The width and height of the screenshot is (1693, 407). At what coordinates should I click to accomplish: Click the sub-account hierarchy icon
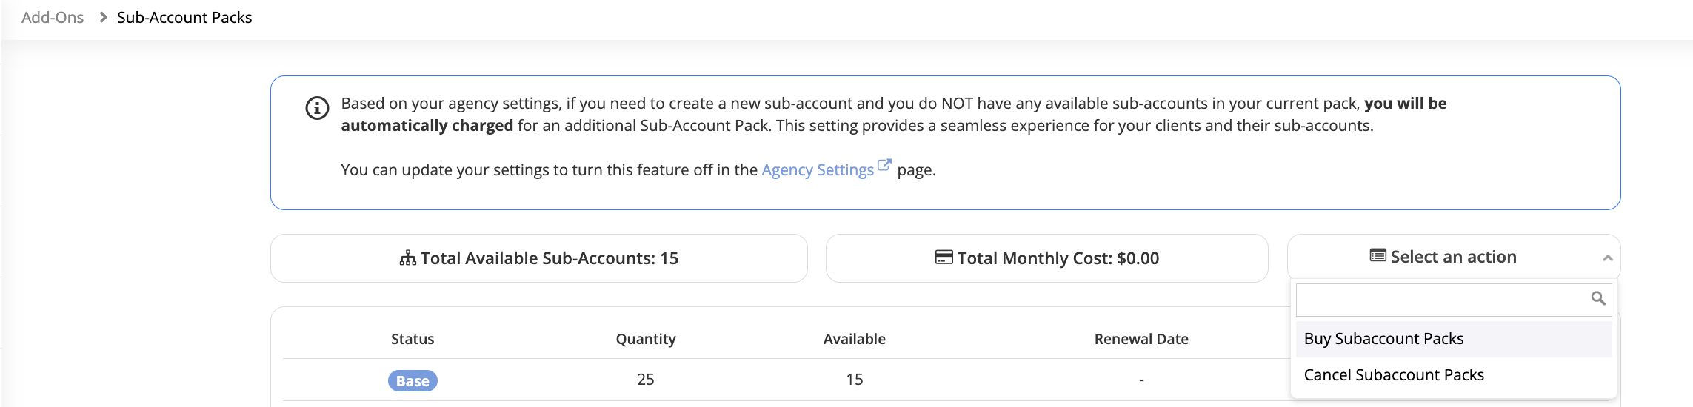[407, 258]
